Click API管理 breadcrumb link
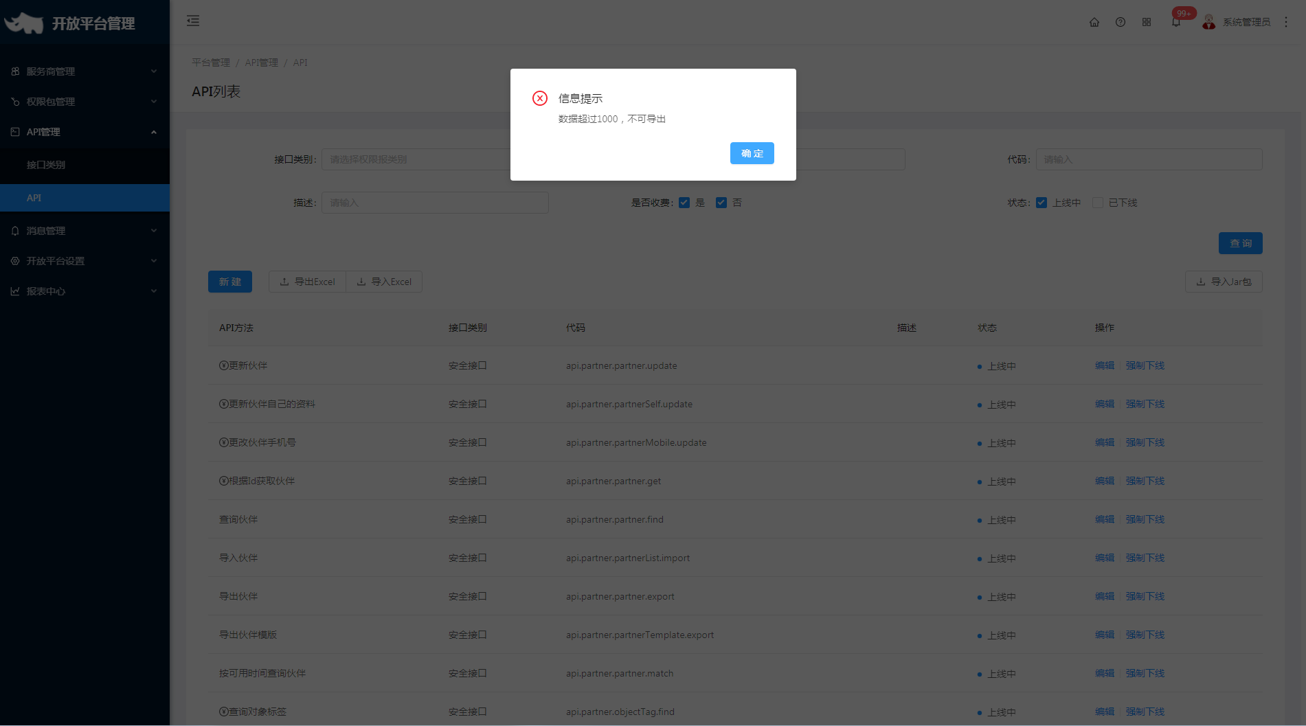Screen dimensions: 1306x726 [262, 63]
